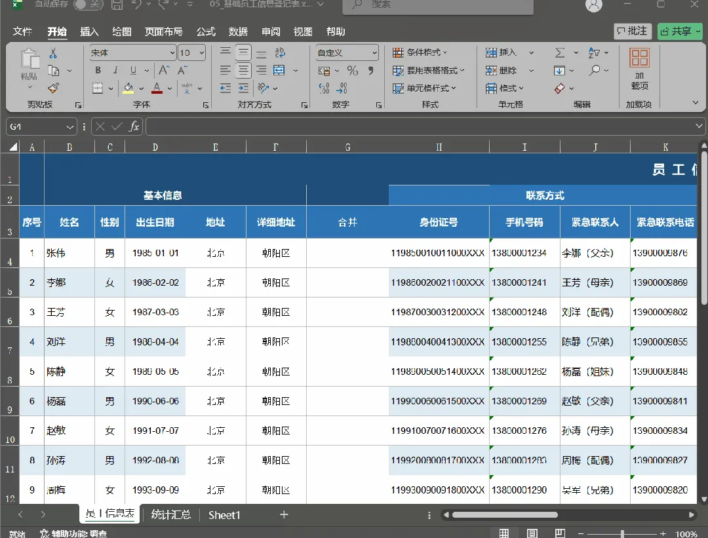Image resolution: width=708 pixels, height=538 pixels.
Task: Click AutoSum sigma icon
Action: [x=559, y=53]
